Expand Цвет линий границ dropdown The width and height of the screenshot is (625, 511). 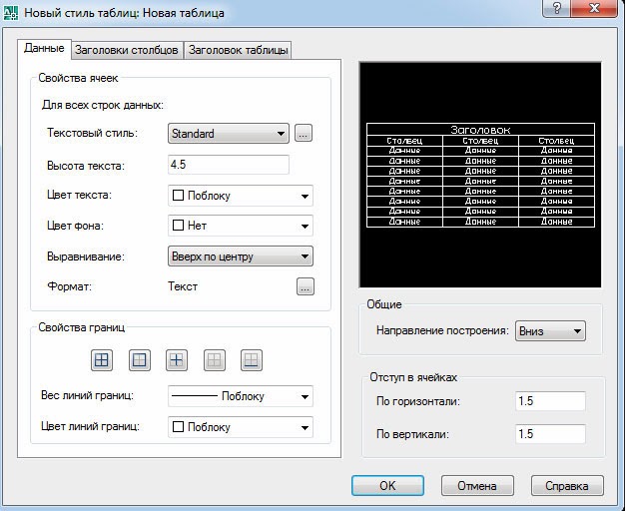241,427
